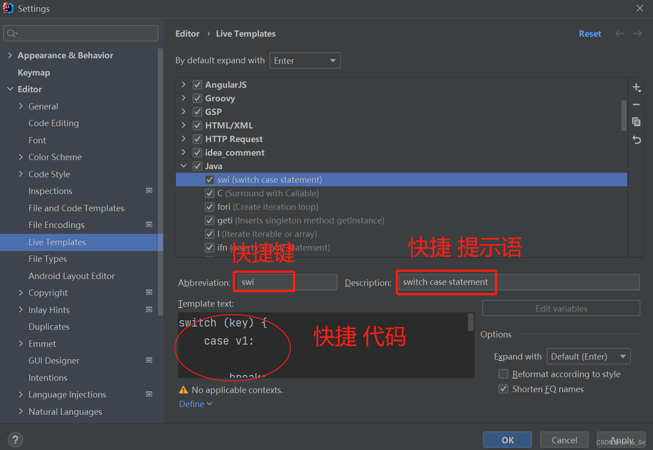653x450 pixels.
Task: Click the add template plus icon
Action: click(636, 87)
